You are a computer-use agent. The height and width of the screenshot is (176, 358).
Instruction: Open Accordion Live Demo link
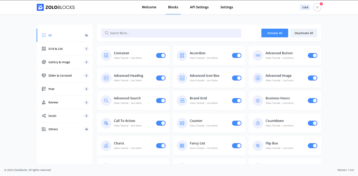(x=212, y=58)
